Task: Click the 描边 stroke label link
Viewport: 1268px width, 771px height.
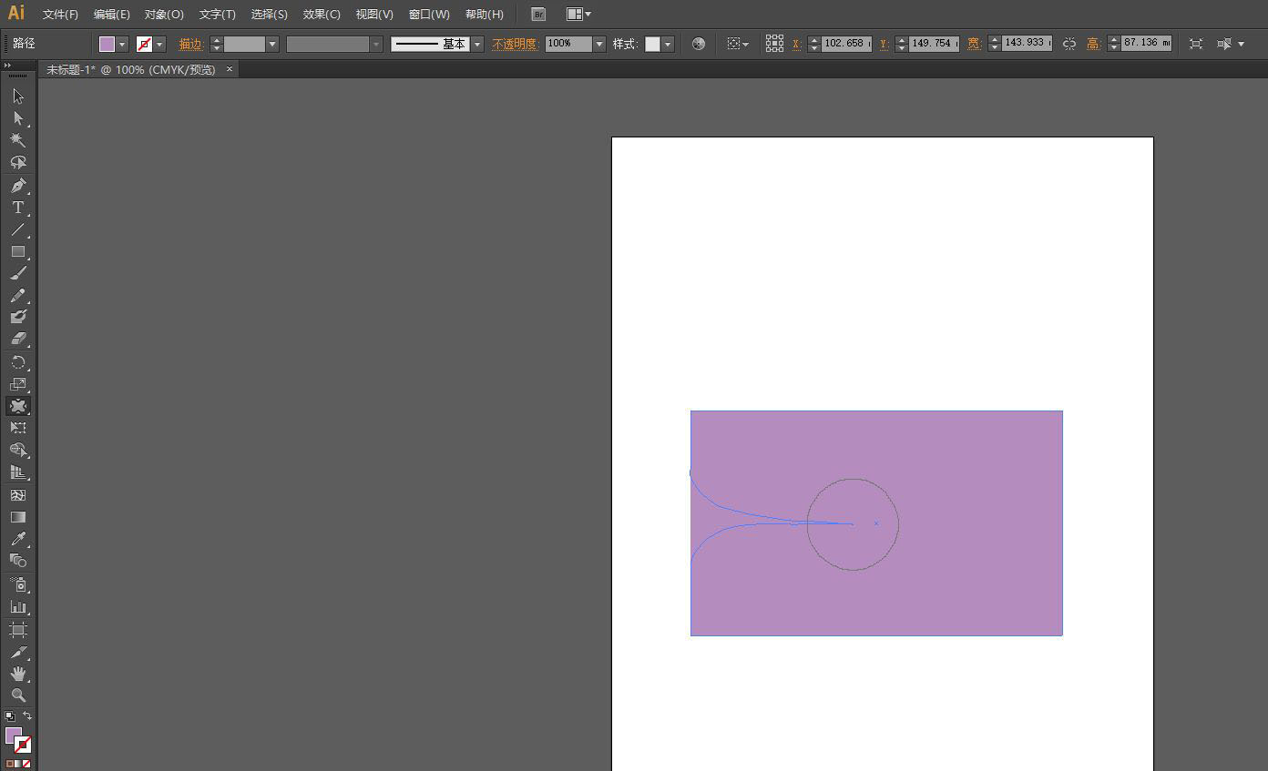Action: tap(190, 44)
